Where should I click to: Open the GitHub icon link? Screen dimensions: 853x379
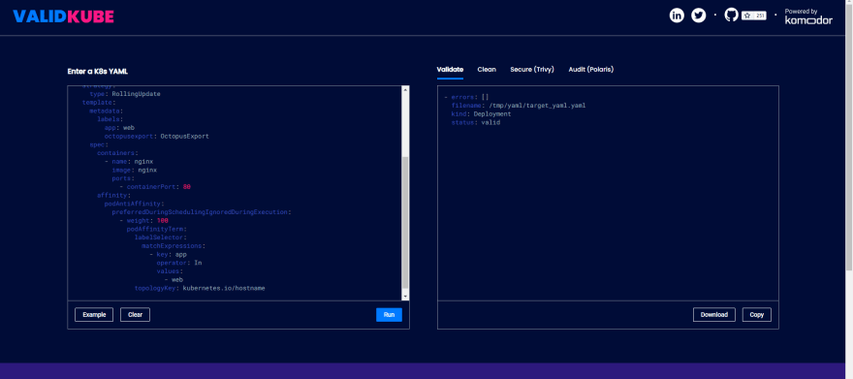tap(732, 16)
